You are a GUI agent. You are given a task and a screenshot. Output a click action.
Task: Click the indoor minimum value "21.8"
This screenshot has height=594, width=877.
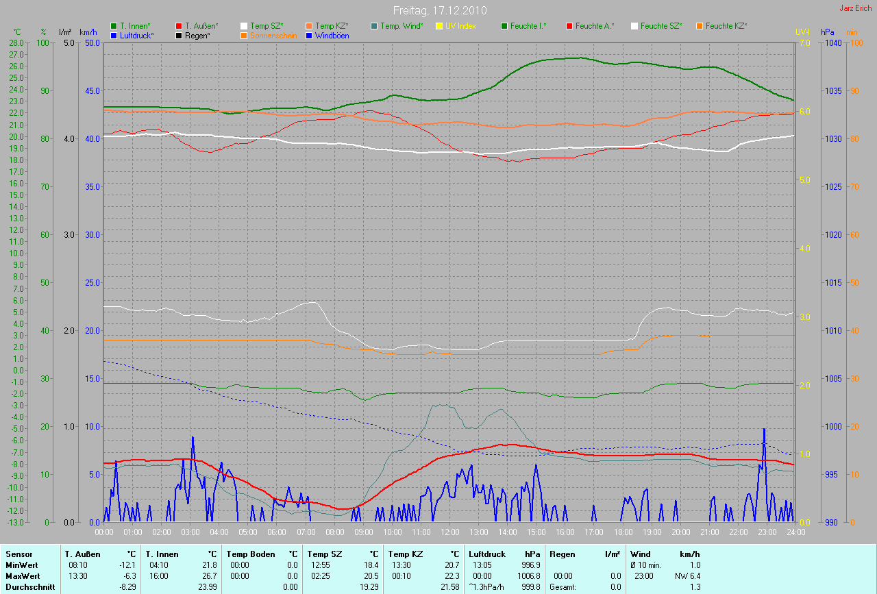(x=209, y=565)
